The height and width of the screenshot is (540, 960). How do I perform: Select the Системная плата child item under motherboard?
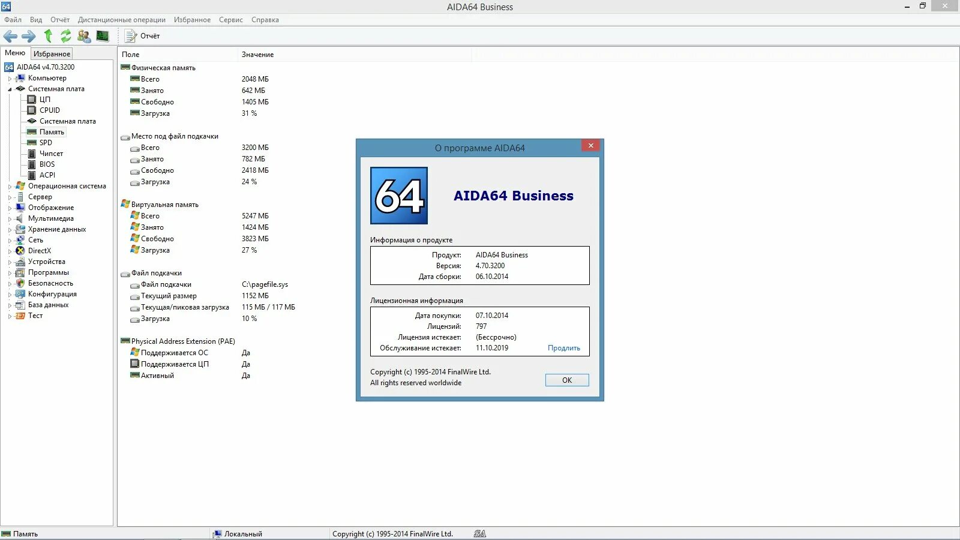click(68, 121)
